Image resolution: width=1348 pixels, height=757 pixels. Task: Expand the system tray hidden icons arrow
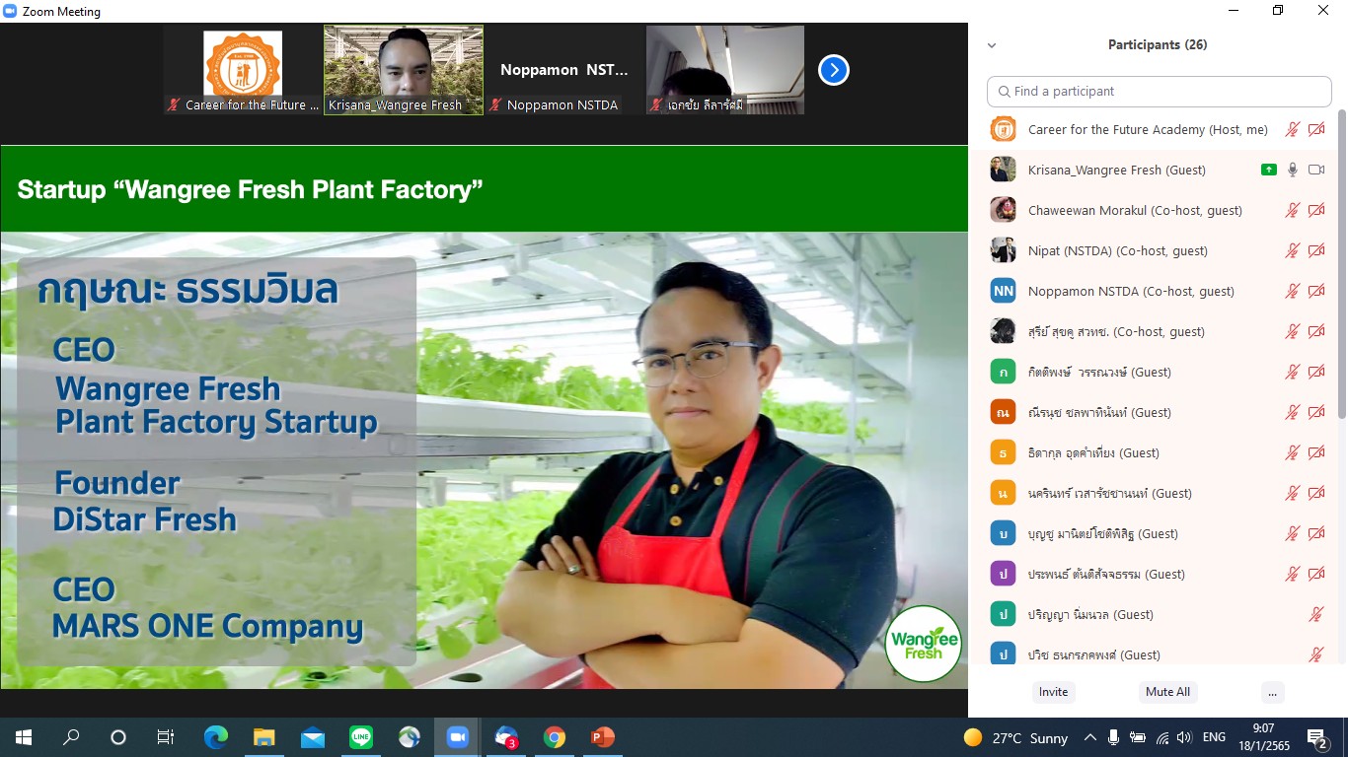click(x=1089, y=737)
